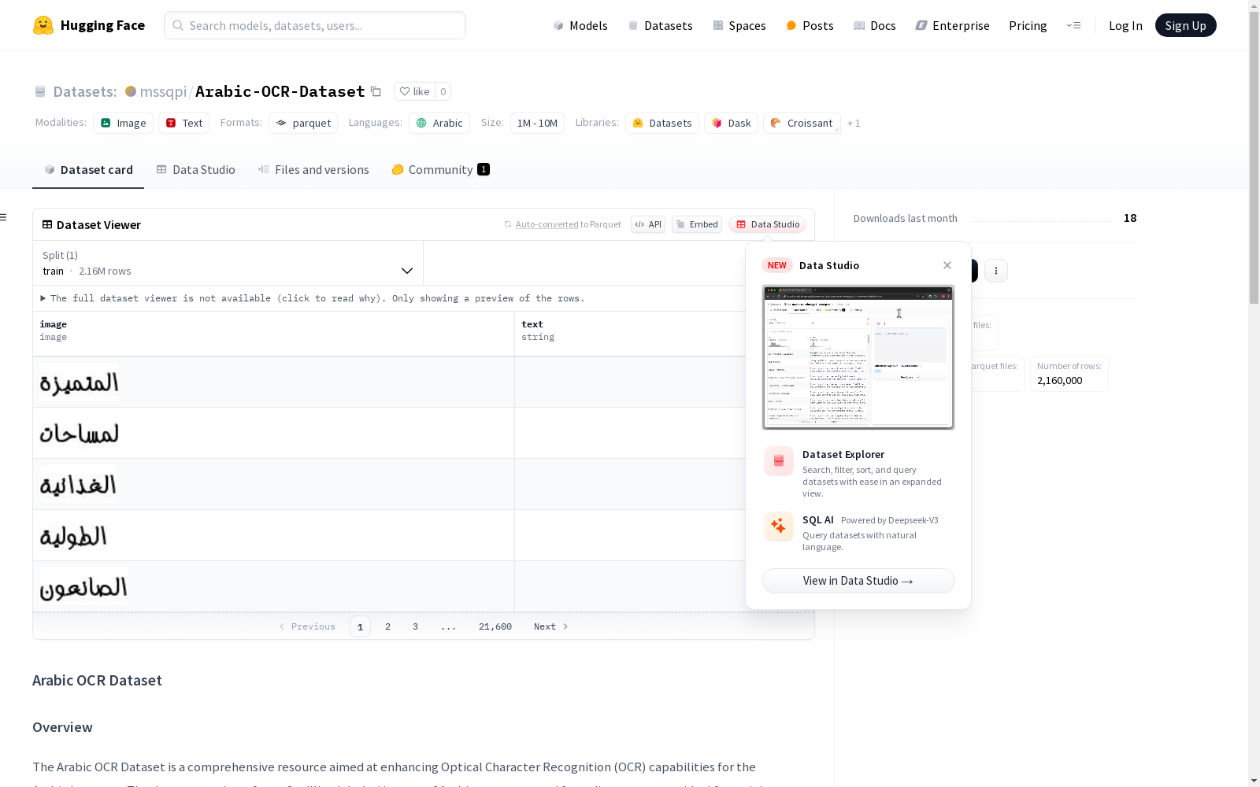Go to the Next page
Image resolution: width=1260 pixels, height=787 pixels.
click(550, 626)
